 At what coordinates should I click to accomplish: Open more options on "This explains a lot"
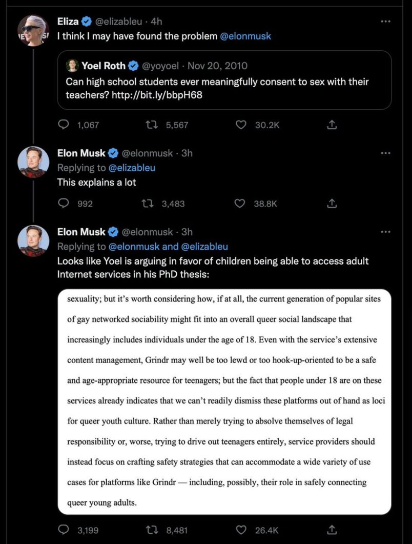386,153
